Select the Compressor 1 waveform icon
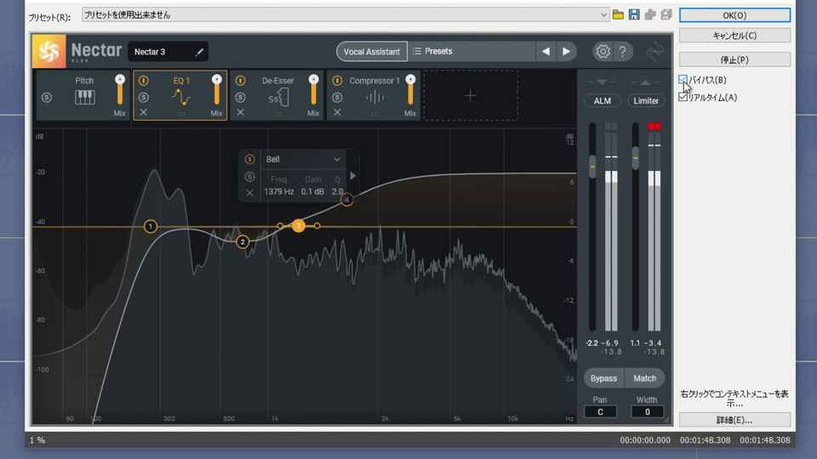 pos(374,97)
